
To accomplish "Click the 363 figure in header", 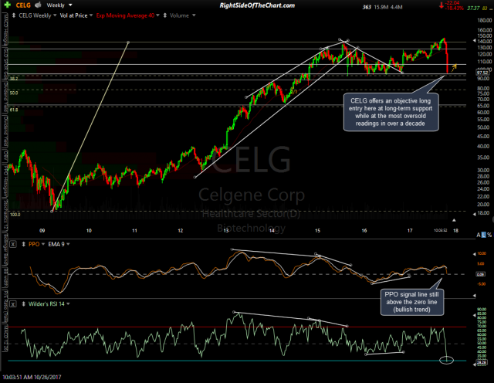I will point(367,7).
